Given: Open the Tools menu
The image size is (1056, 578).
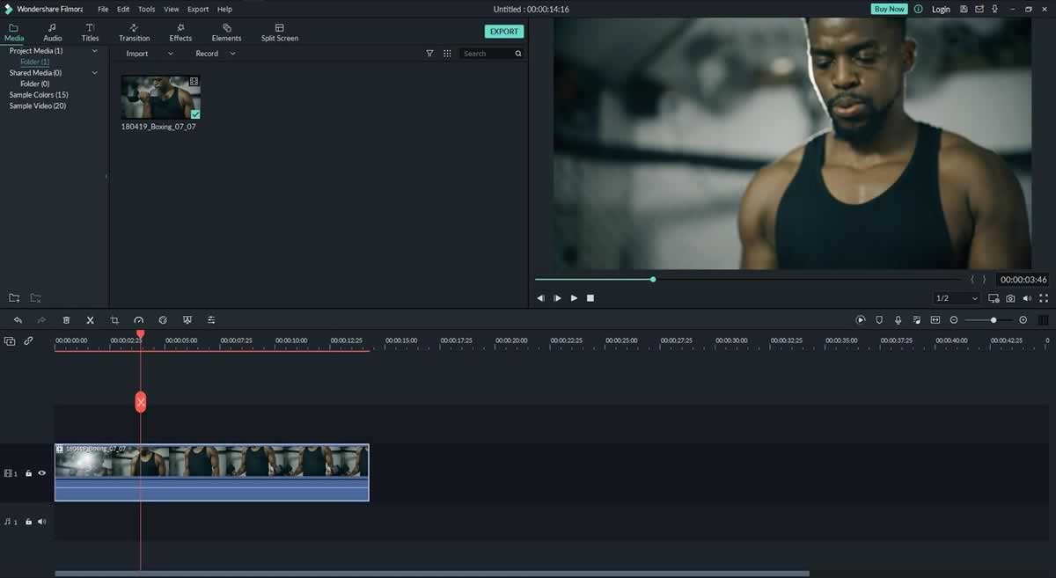Looking at the screenshot, I should [146, 9].
